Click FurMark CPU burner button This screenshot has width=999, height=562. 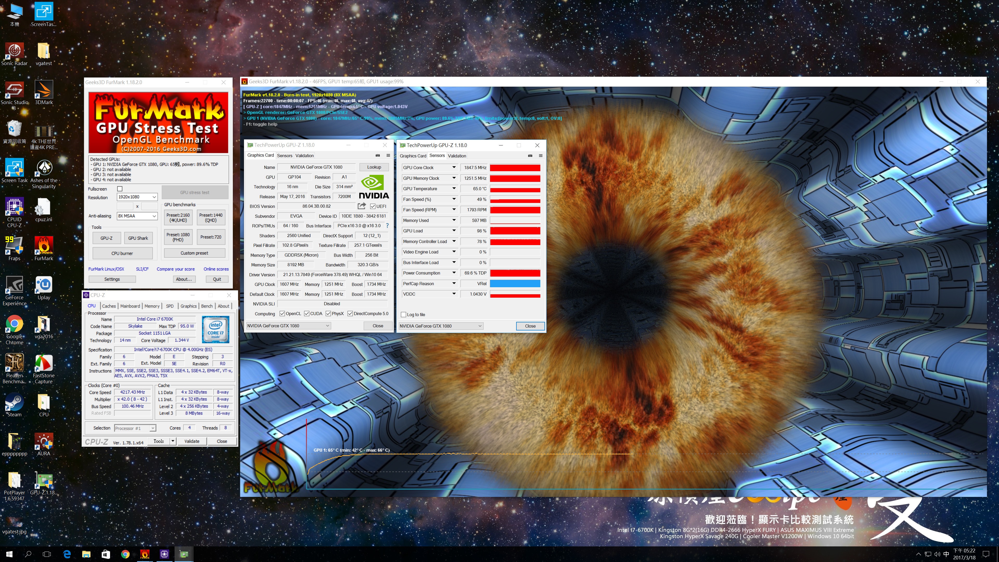[x=122, y=253]
